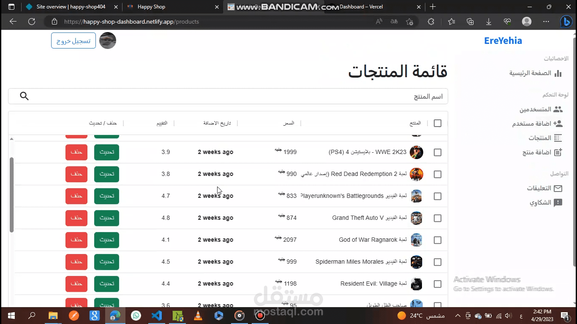Open browser settings ellipsis menu

pos(546,22)
